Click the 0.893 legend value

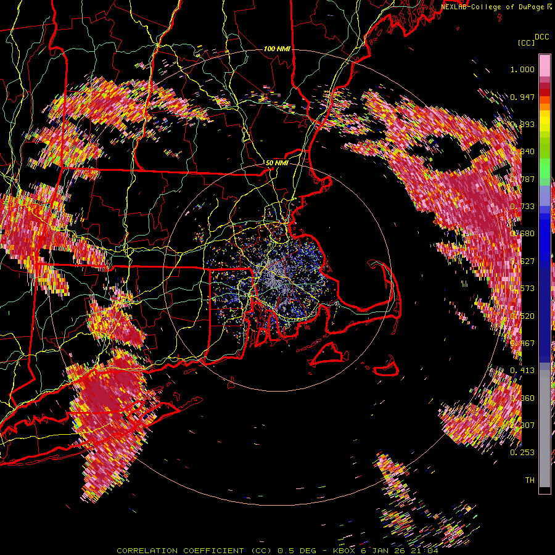coord(522,124)
